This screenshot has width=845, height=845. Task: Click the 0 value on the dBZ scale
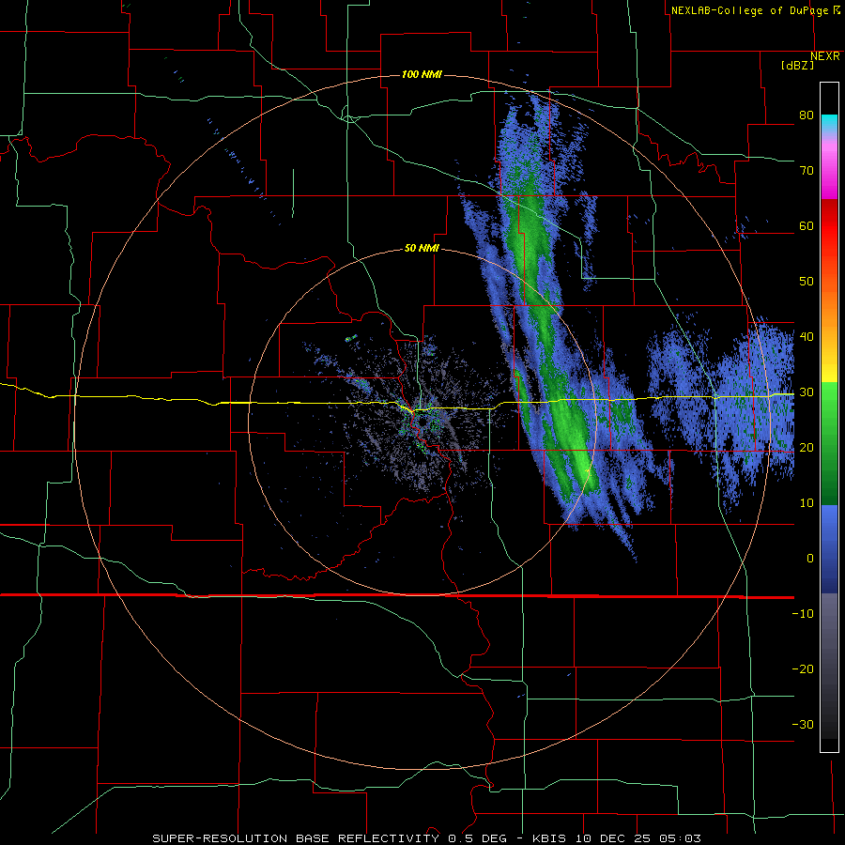tap(810, 559)
